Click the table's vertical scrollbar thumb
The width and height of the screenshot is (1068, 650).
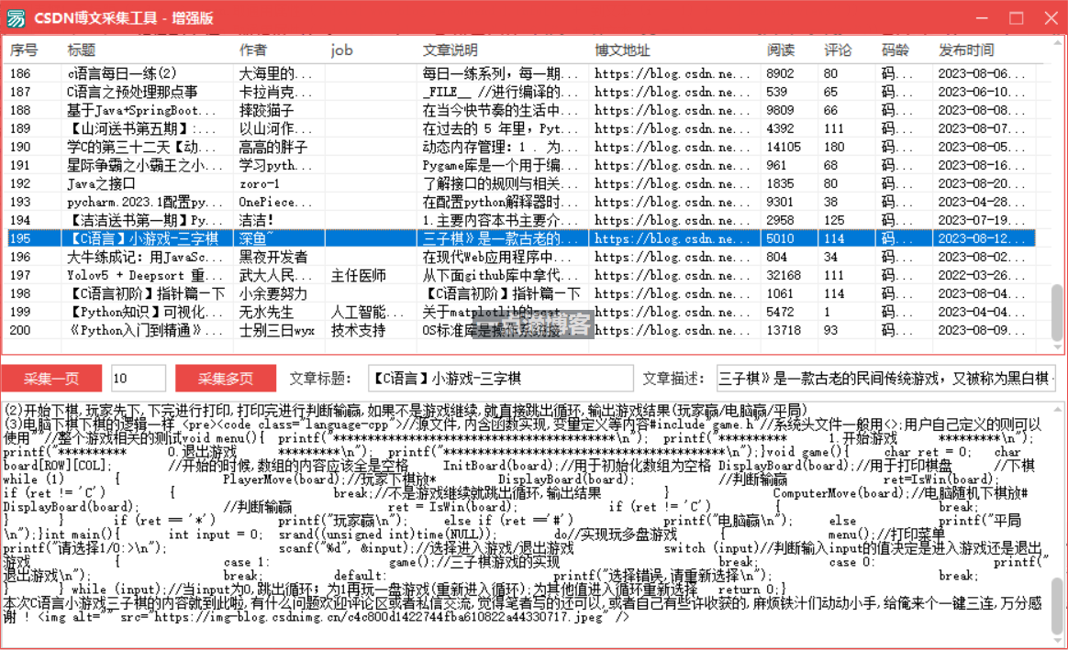(x=1058, y=313)
